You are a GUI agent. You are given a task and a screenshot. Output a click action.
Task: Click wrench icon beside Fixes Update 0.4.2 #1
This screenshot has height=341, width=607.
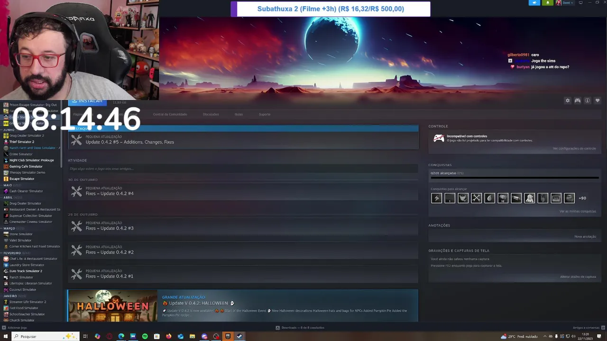[76, 274]
